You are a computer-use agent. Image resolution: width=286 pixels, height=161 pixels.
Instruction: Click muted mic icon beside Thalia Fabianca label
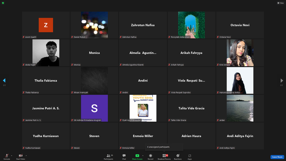point(24,93)
